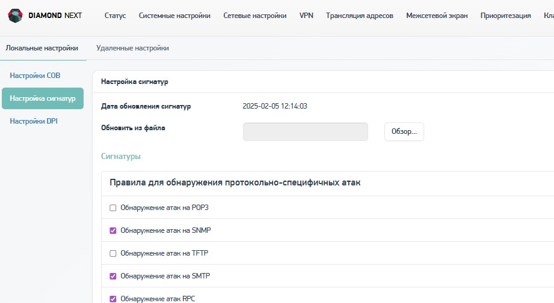The height and width of the screenshot is (303, 554).
Task: Click the Настройка сигнатур panel title
Action: (x=134, y=82)
